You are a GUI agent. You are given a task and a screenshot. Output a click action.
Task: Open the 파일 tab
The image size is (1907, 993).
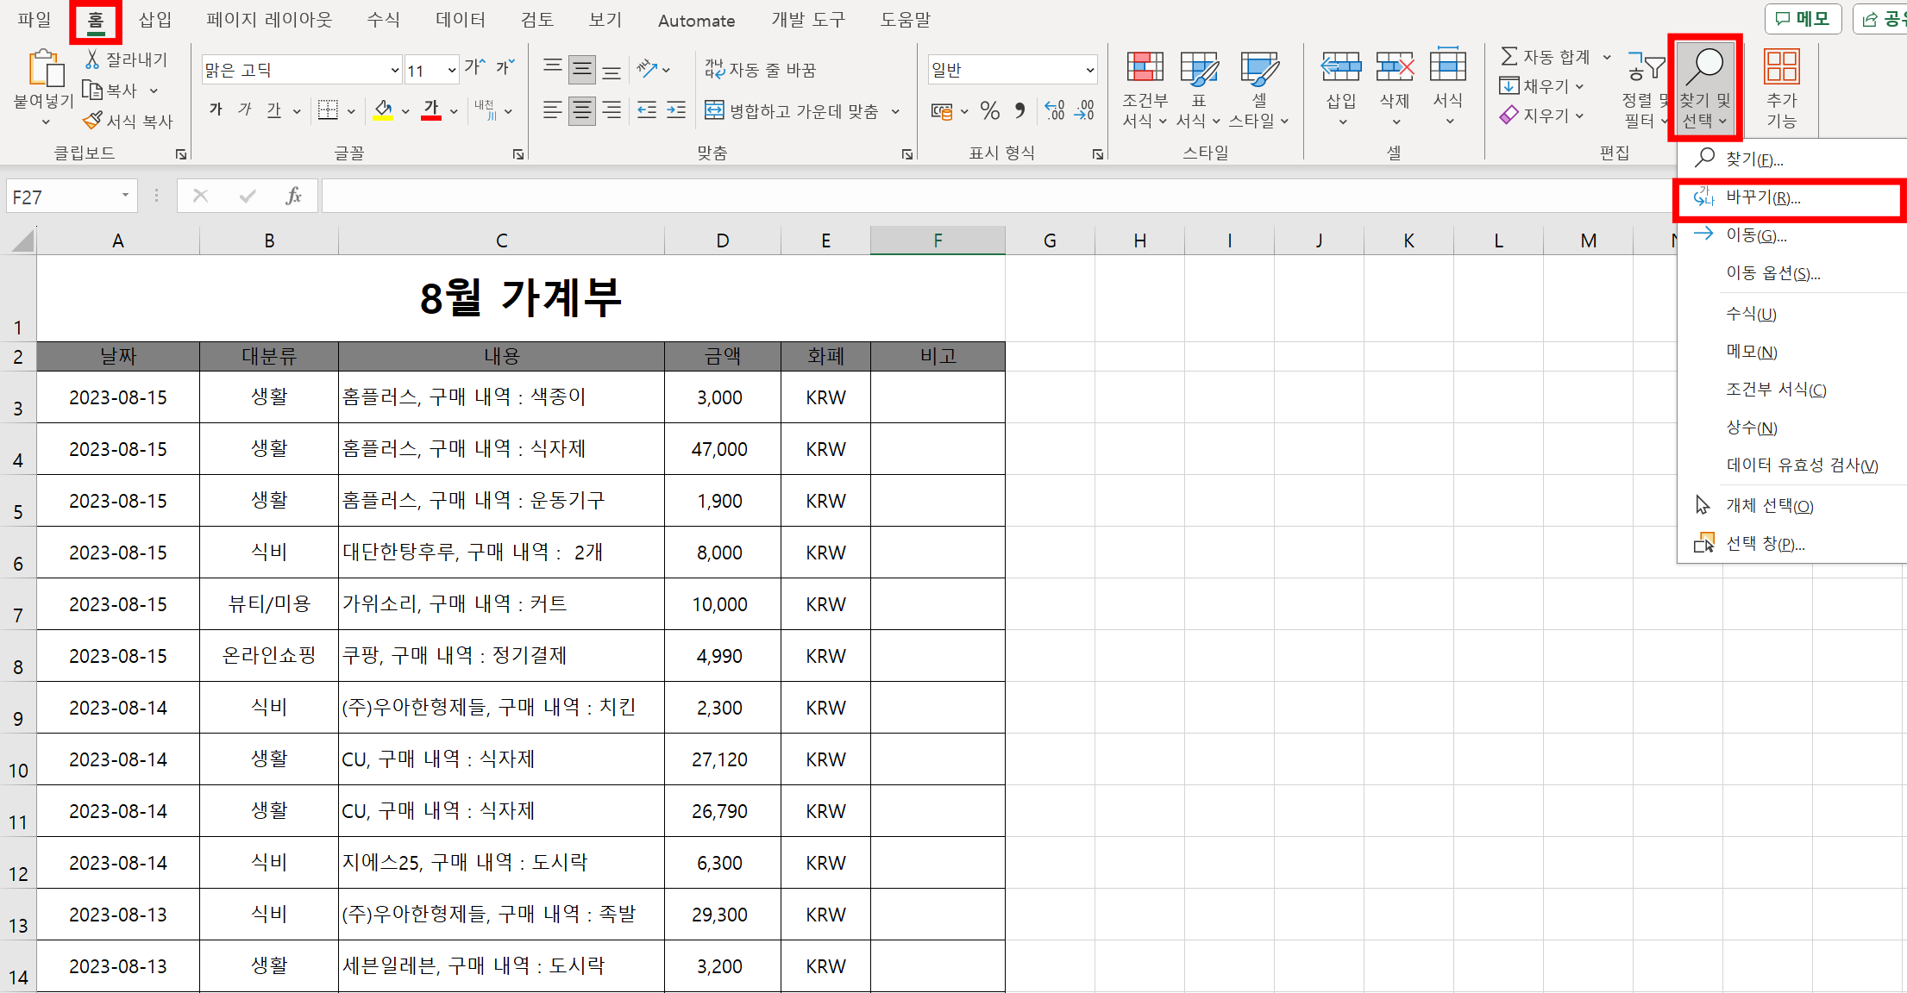(35, 20)
